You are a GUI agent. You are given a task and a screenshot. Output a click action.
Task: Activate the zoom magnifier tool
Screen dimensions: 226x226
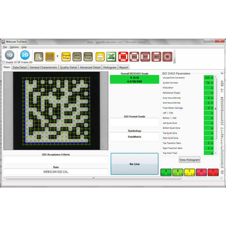38,56
